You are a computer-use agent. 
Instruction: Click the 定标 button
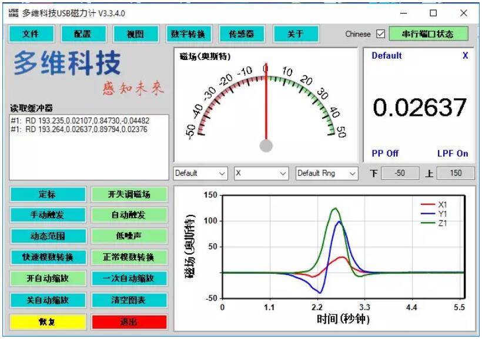(x=48, y=194)
